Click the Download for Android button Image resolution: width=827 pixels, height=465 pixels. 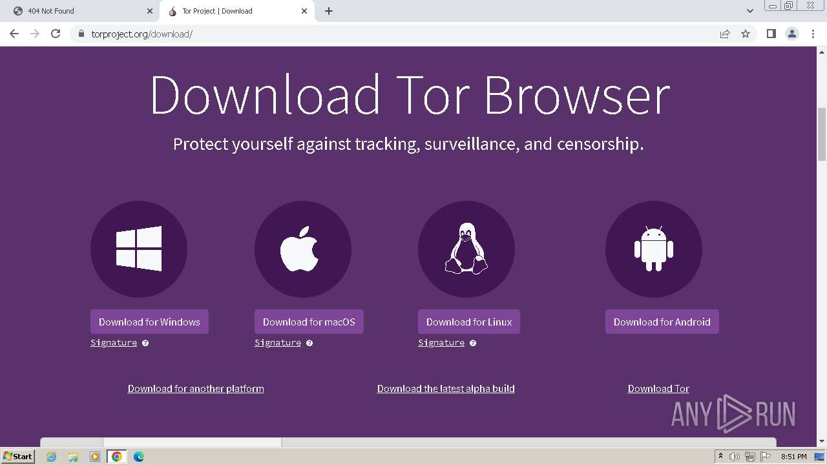tap(662, 322)
